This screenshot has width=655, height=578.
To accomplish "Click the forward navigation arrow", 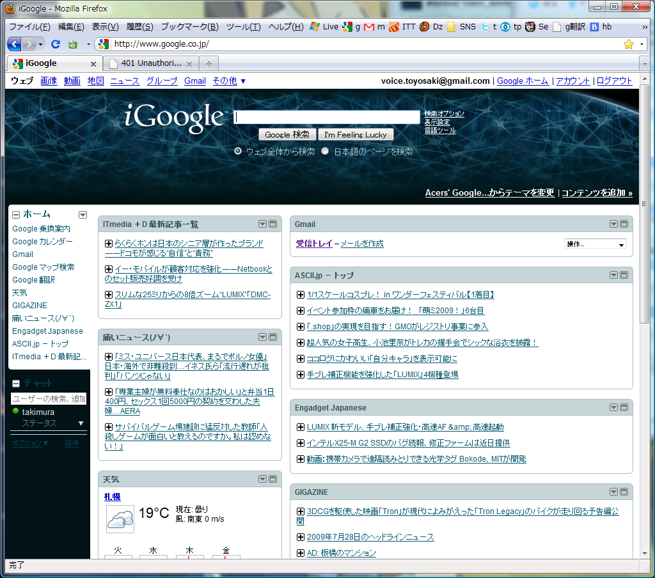I will (29, 44).
